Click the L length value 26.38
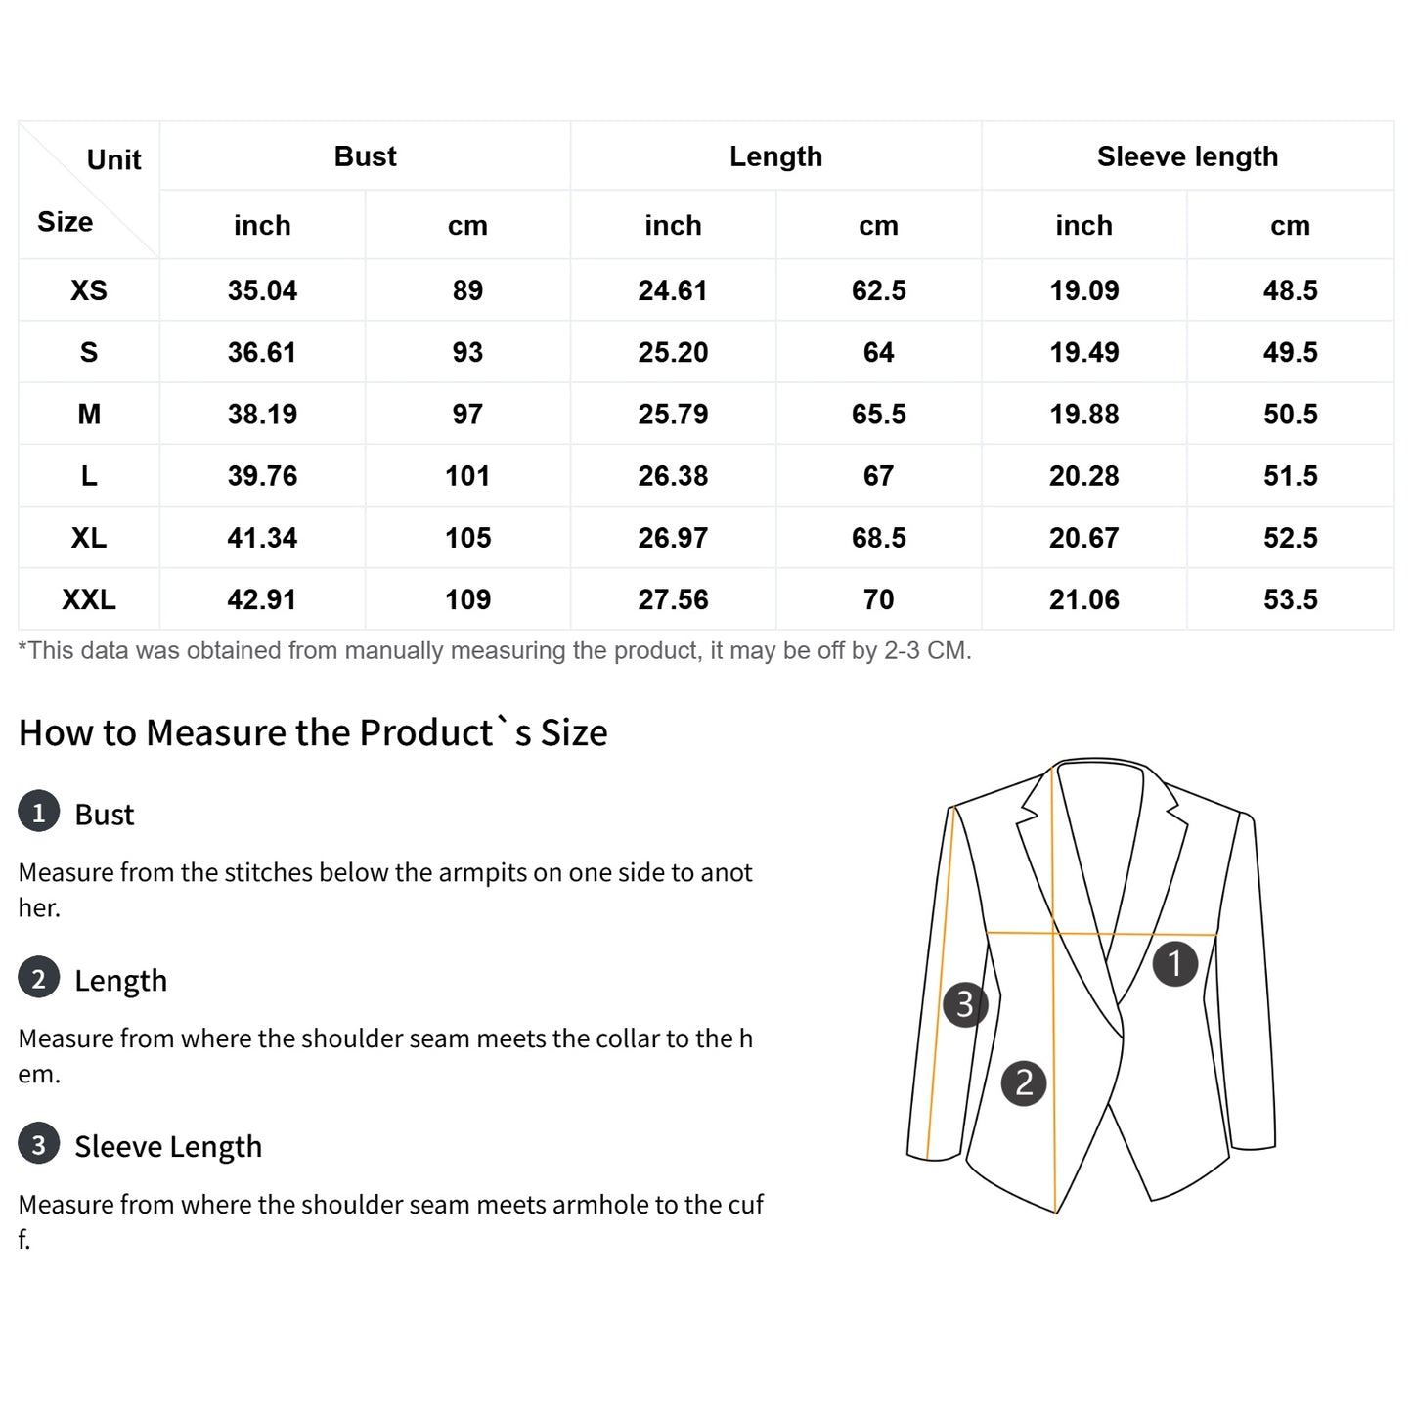1413x1413 pixels. tap(673, 476)
